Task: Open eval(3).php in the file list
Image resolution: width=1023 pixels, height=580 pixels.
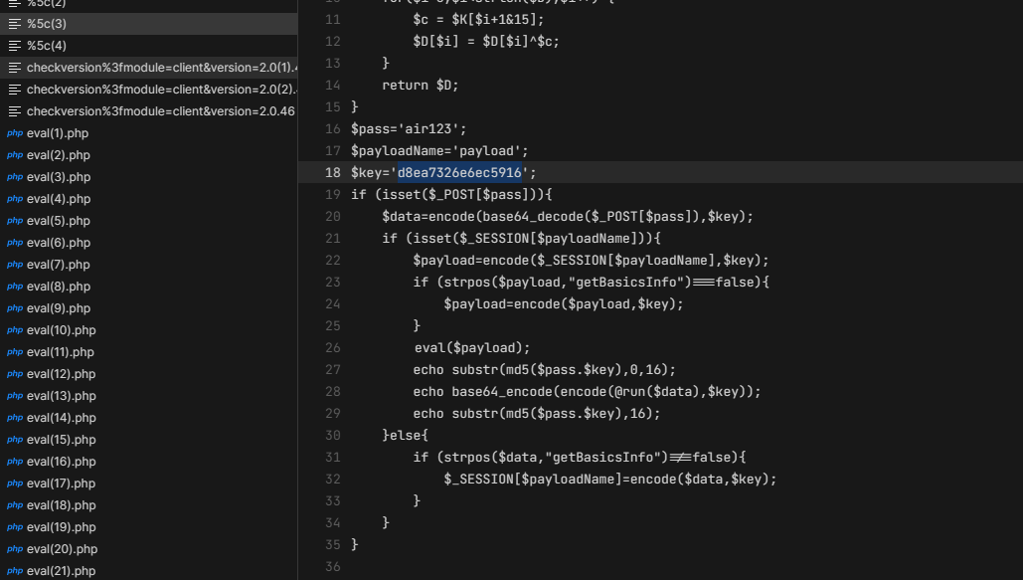Action: (x=149, y=177)
